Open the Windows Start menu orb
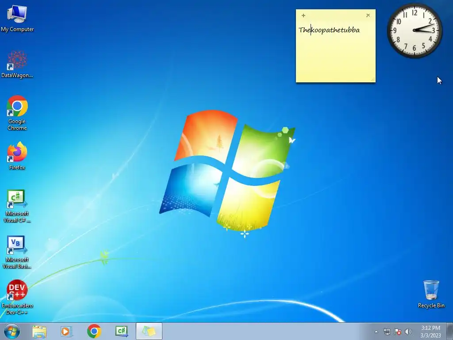This screenshot has width=453, height=340. coord(12,331)
